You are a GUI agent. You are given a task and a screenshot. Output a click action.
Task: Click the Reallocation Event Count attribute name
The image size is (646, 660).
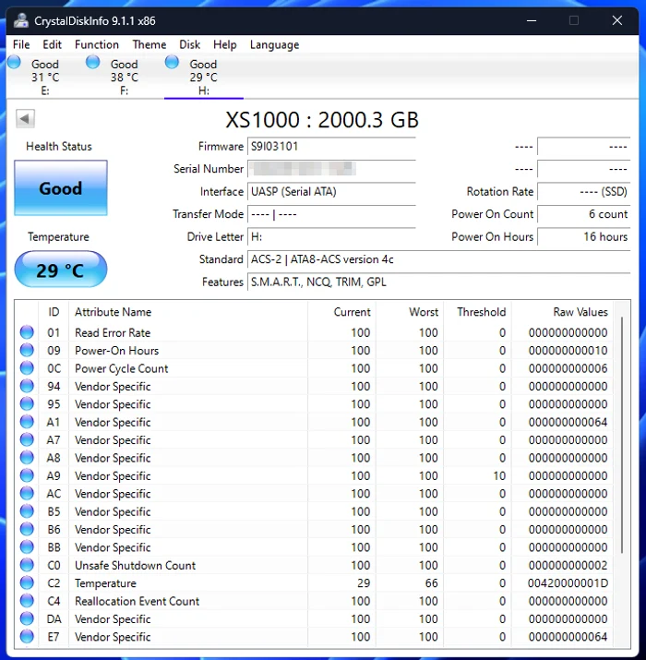[x=138, y=601]
